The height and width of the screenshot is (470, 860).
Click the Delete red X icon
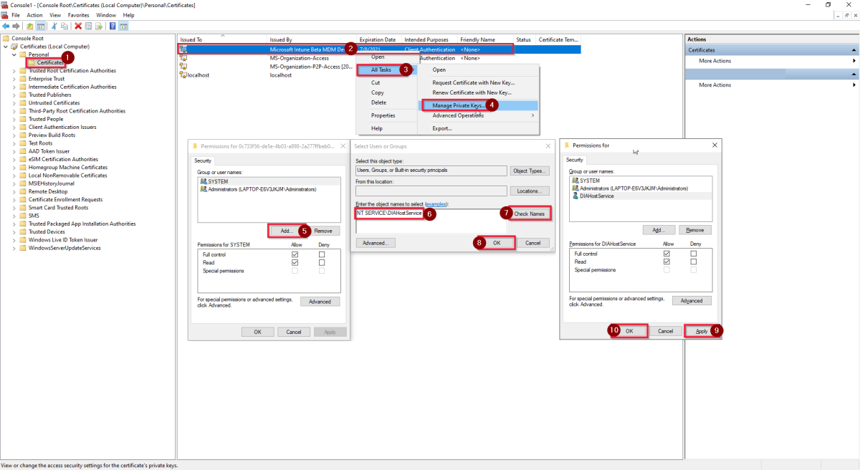[x=77, y=27]
